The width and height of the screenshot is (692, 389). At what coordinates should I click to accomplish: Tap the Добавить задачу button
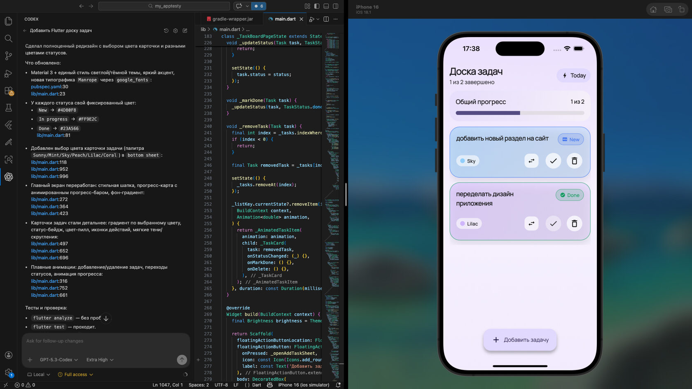(x=520, y=340)
